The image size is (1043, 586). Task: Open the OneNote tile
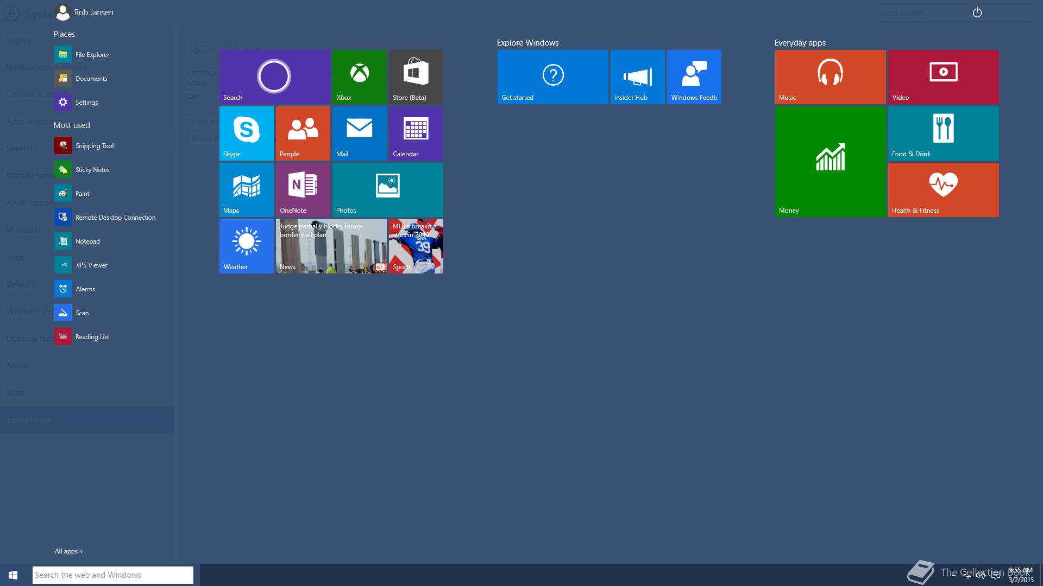coord(303,190)
